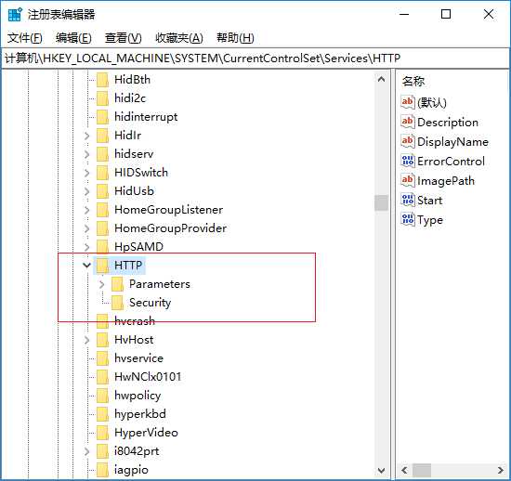Click the Registry Editor app icon in title bar

pos(15,14)
